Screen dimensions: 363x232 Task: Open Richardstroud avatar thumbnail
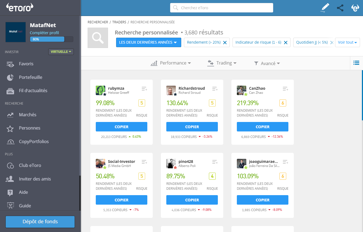tap(171, 90)
